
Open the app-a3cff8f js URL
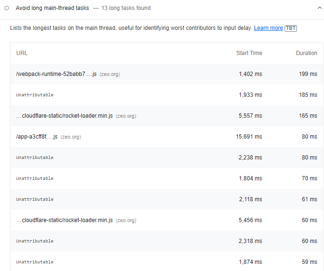pos(37,137)
